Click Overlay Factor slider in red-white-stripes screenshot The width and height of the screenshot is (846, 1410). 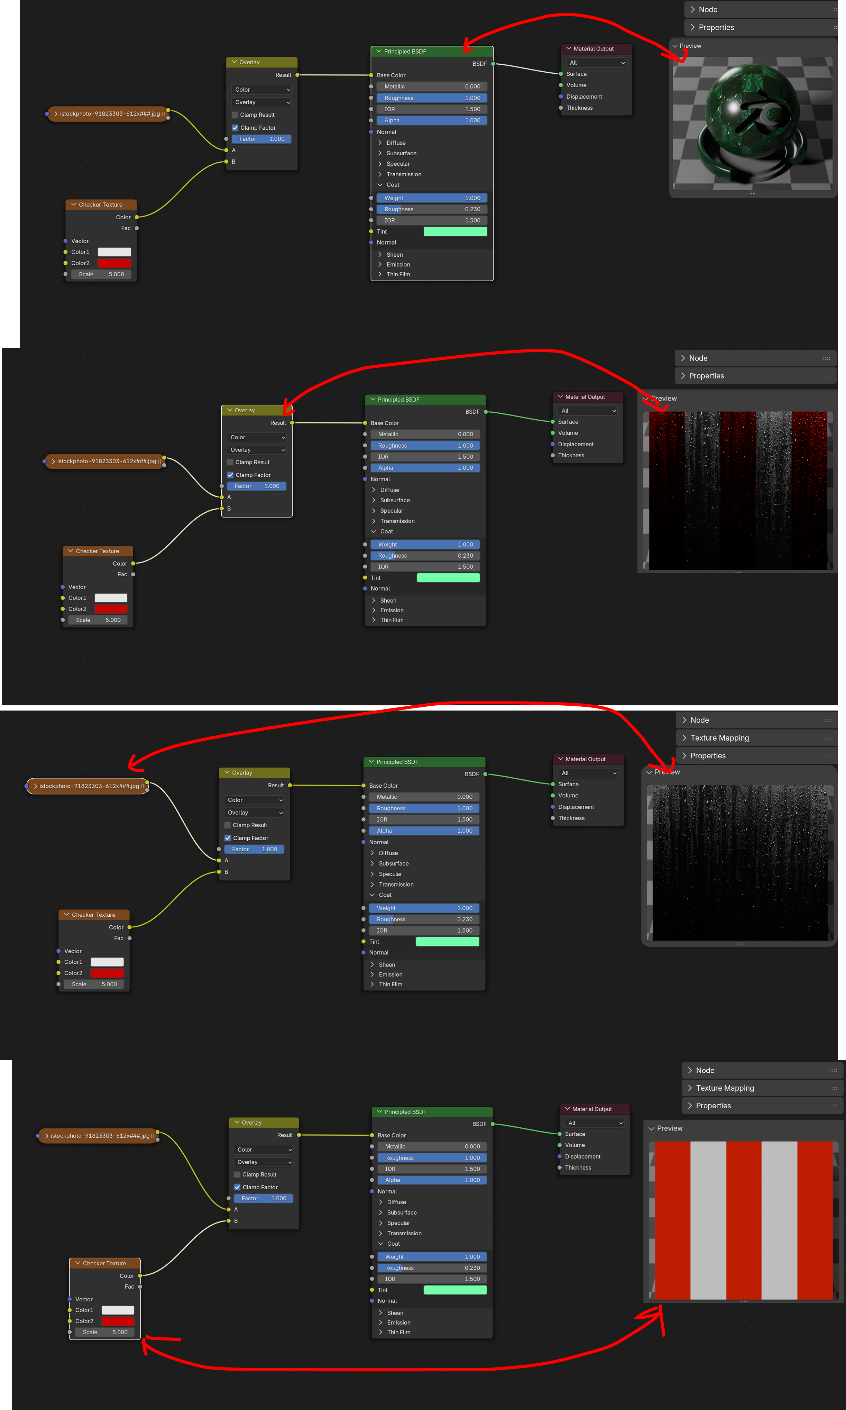click(x=263, y=1199)
